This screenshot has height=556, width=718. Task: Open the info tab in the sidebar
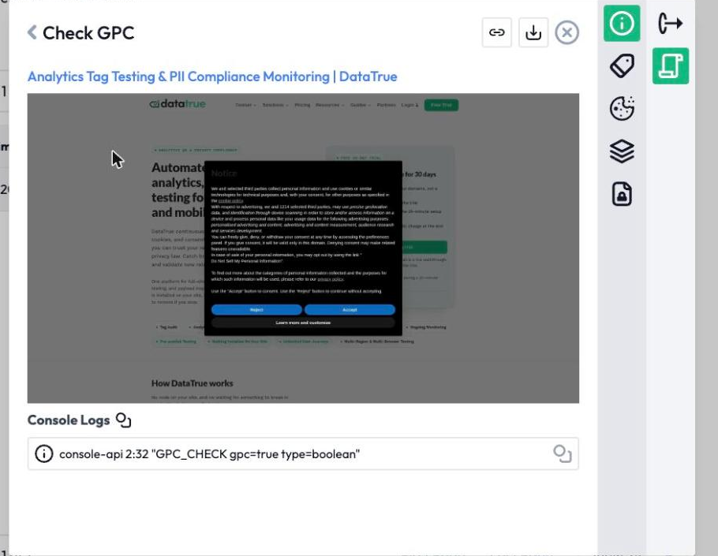point(622,24)
